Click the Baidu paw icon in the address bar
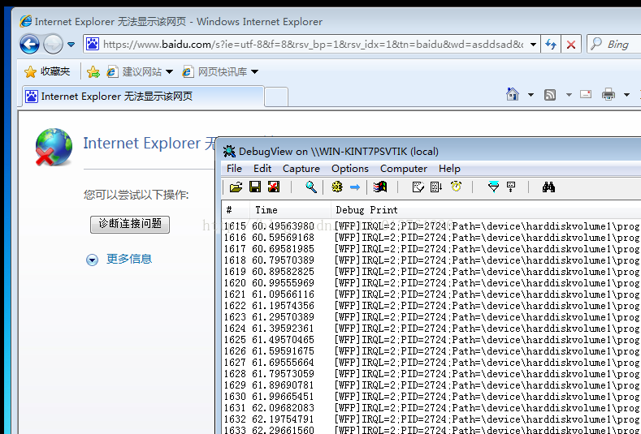The width and height of the screenshot is (641, 434). tap(93, 44)
